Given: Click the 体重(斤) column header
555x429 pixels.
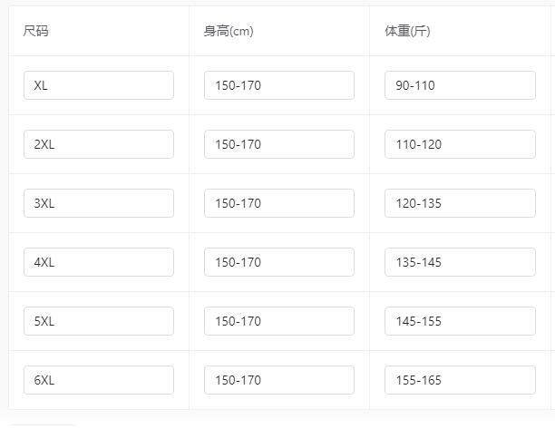Looking at the screenshot, I should [x=407, y=31].
